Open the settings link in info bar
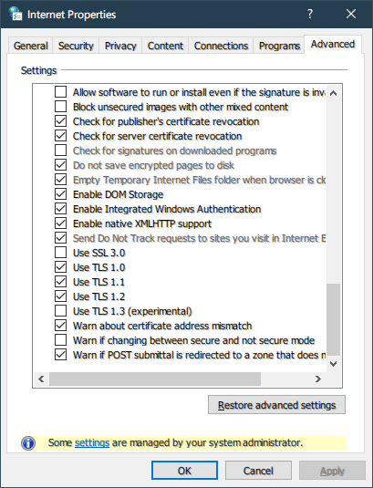The height and width of the screenshot is (488, 373). coord(92,442)
